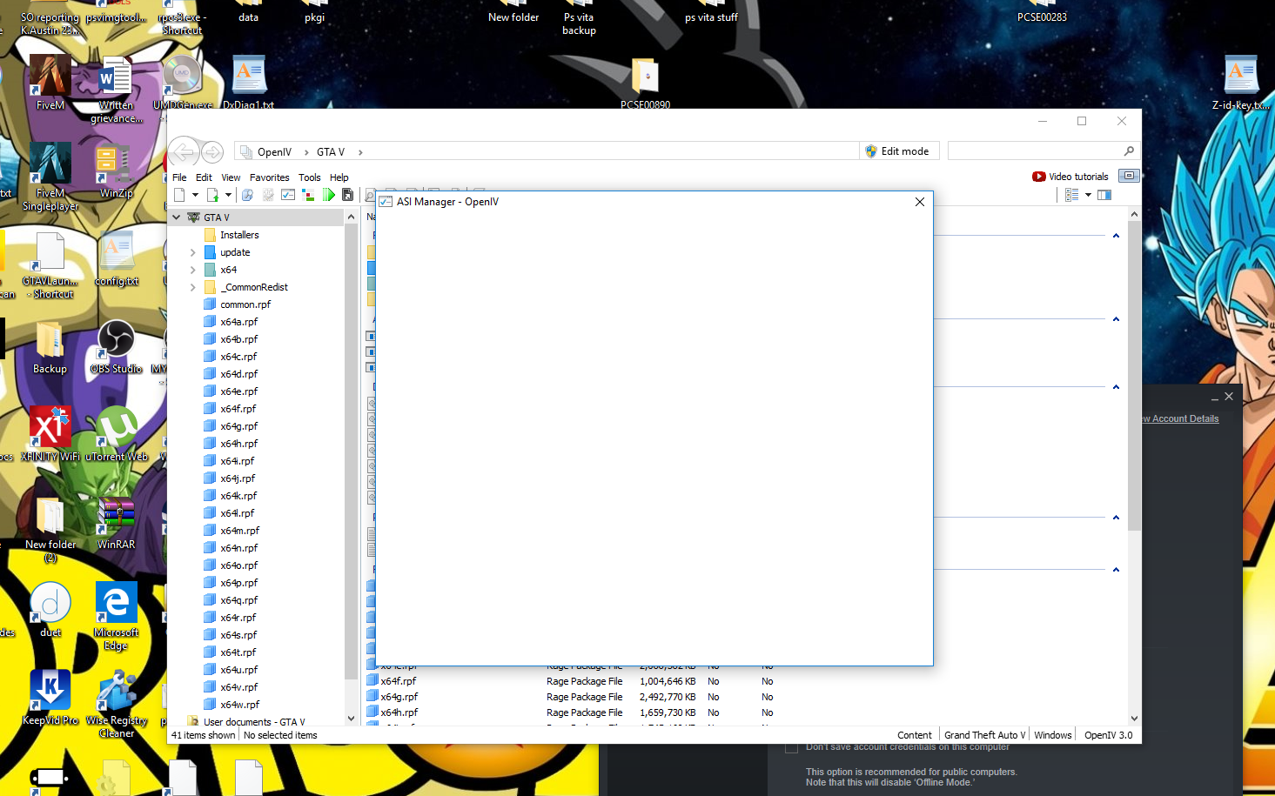Click the OpenIV search input field

(1036, 151)
